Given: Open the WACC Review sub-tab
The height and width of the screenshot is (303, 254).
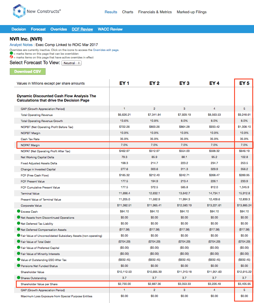Looking at the screenshot, I should coord(110,29).
